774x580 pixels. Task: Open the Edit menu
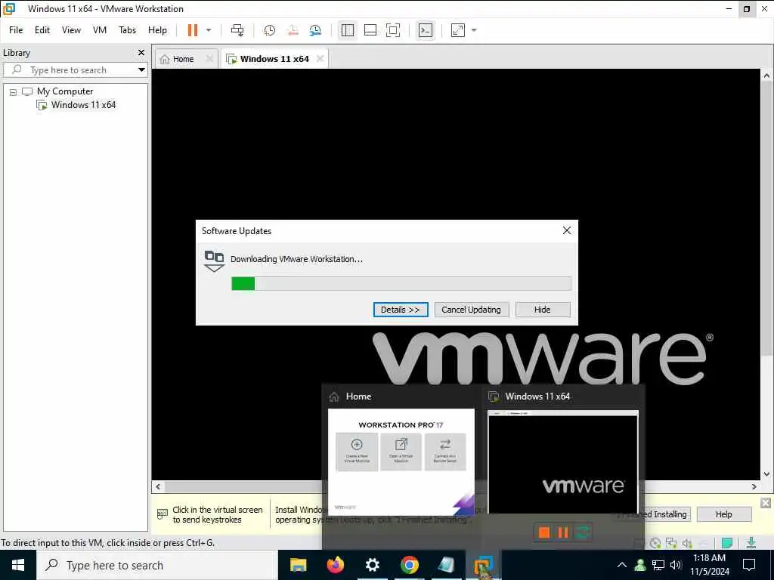tap(42, 30)
